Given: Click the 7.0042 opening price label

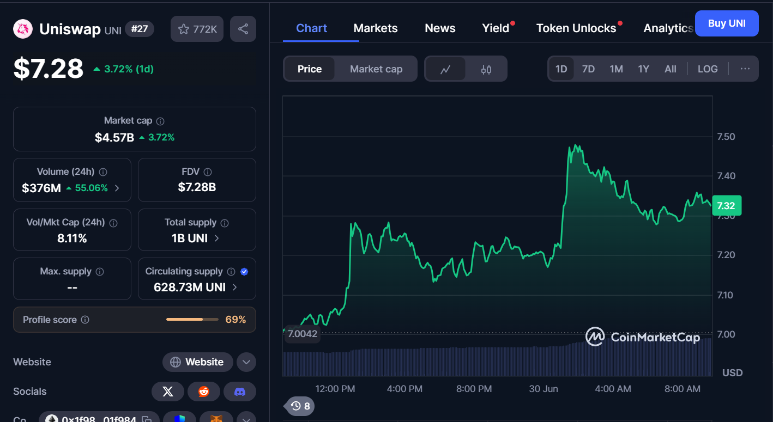Looking at the screenshot, I should click(302, 334).
